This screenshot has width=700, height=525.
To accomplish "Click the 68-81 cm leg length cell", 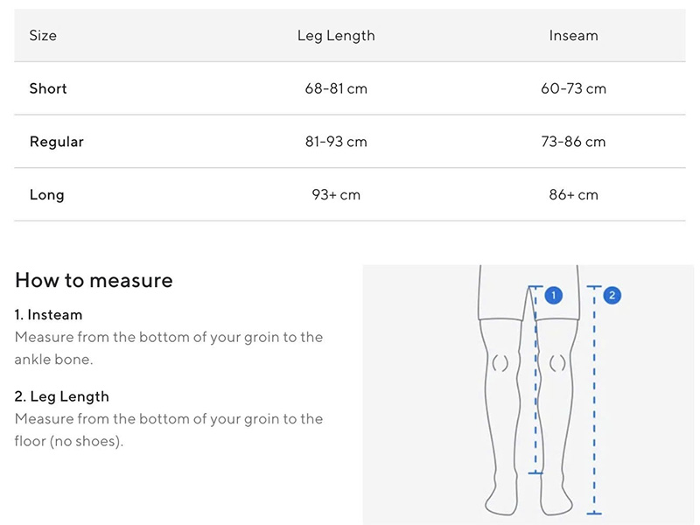I will pyautogui.click(x=336, y=88).
